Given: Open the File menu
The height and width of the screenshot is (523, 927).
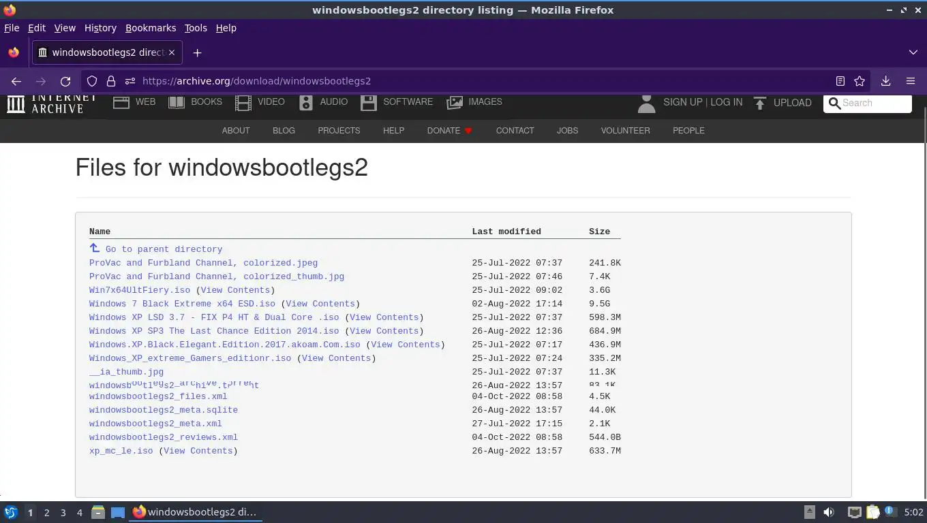Looking at the screenshot, I should (12, 28).
